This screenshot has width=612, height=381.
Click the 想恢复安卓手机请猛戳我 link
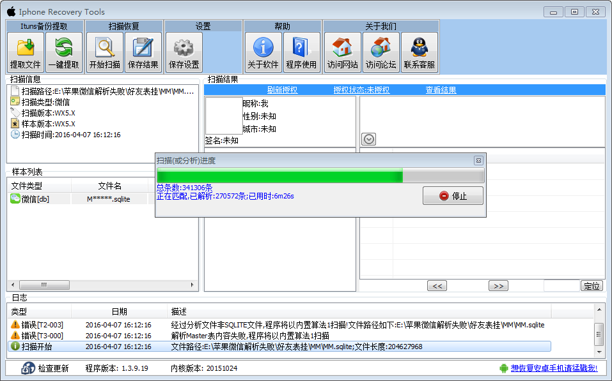pyautogui.click(x=554, y=368)
